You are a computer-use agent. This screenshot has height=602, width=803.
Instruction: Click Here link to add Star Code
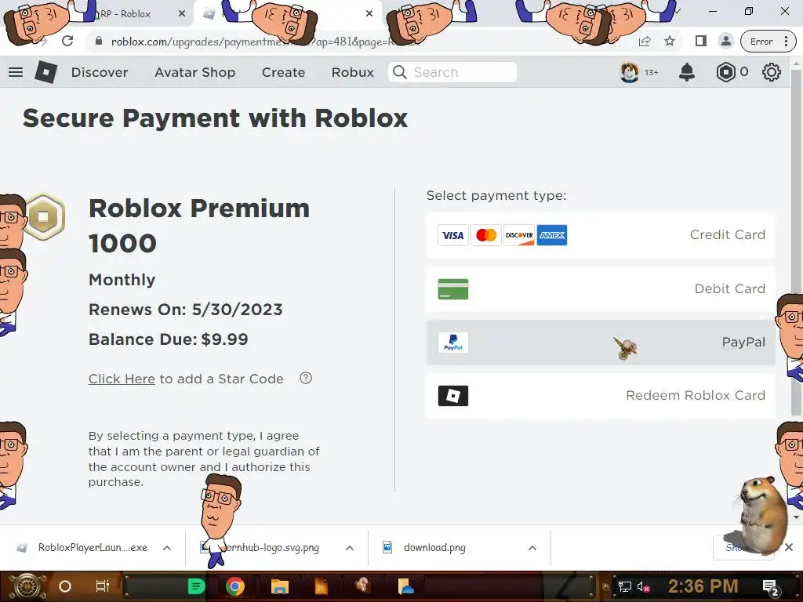pyautogui.click(x=122, y=379)
